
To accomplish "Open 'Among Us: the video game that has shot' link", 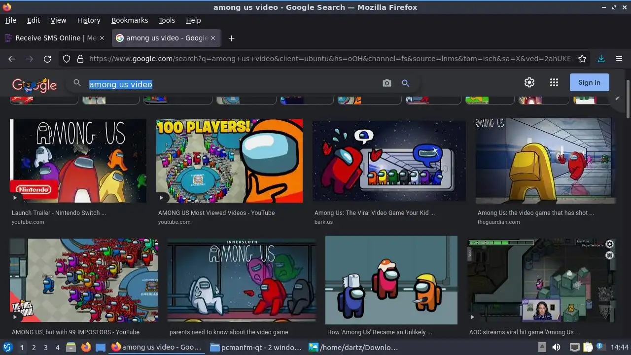I will click(536, 213).
